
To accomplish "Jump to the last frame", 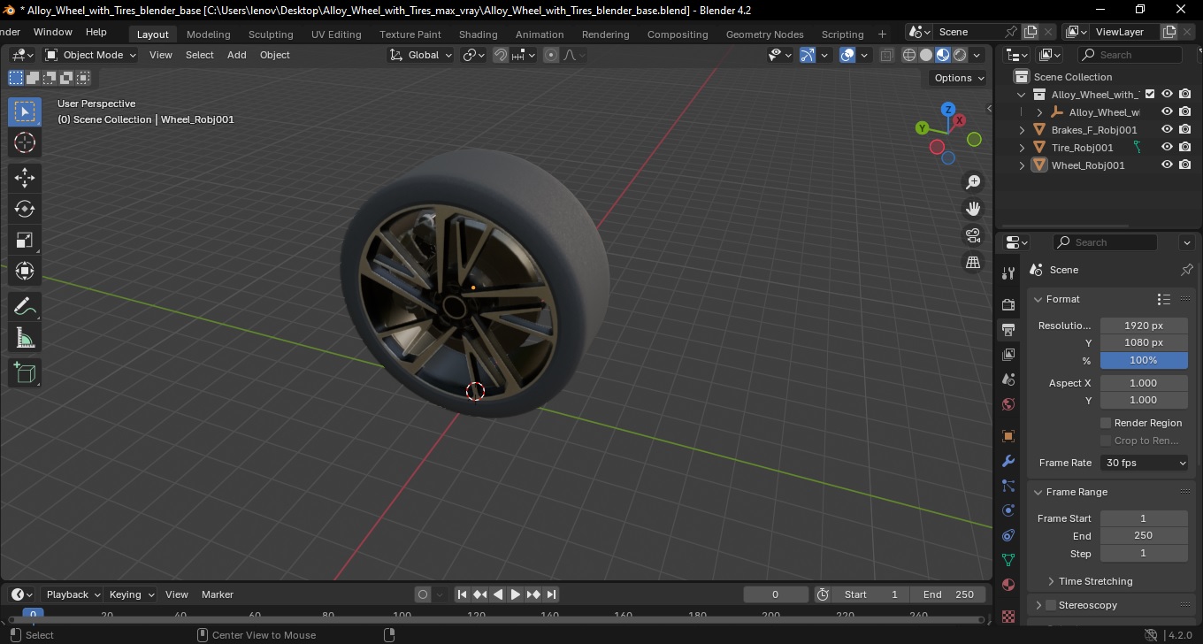I will pos(551,594).
